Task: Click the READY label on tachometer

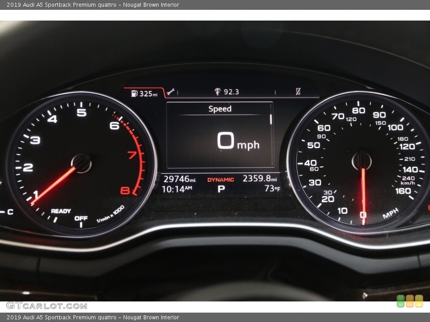Action: coord(61,211)
